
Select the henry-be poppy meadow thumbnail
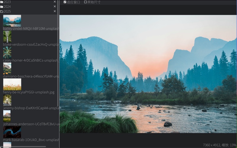12,84
